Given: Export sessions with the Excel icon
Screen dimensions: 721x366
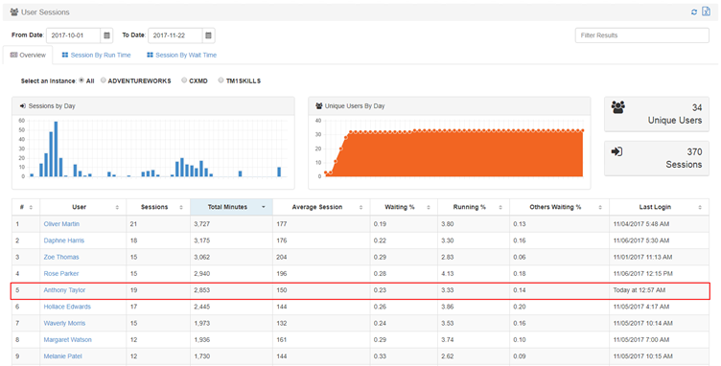Looking at the screenshot, I should pos(706,11).
